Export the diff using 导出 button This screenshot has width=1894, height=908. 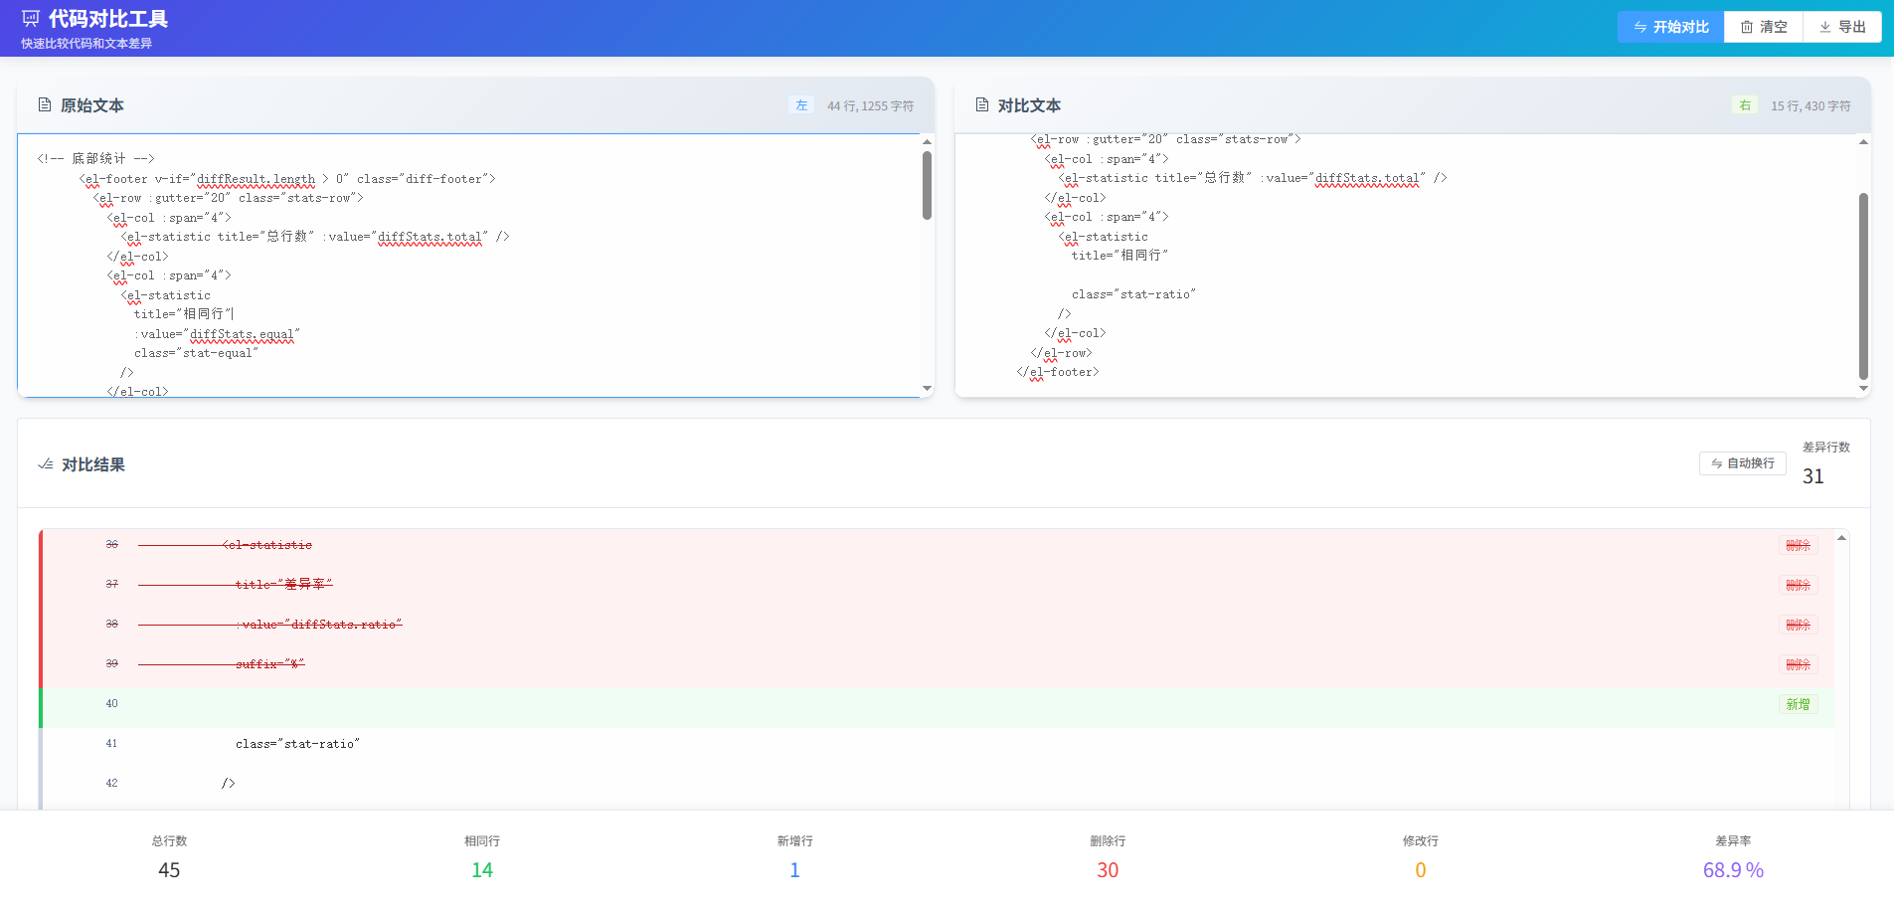click(1842, 27)
